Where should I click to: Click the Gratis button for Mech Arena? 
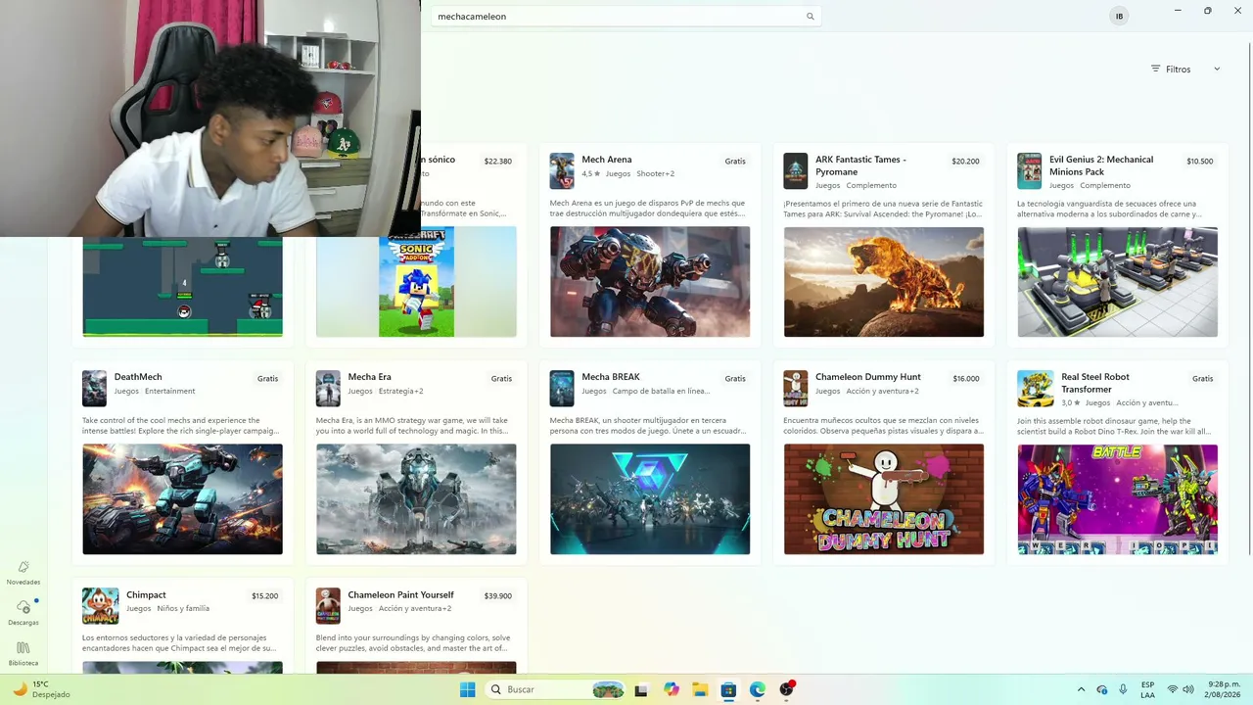click(735, 161)
